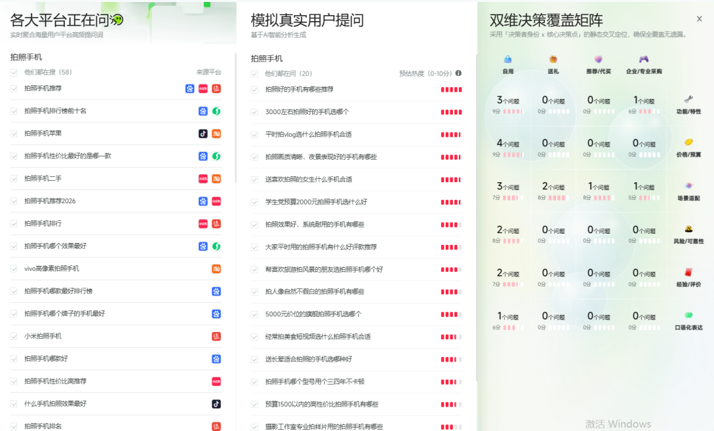Screen dimensions: 714x431
Task: Toggle checkbox for 送喜欢拍照的女生什么手机合适
Action: (x=255, y=180)
